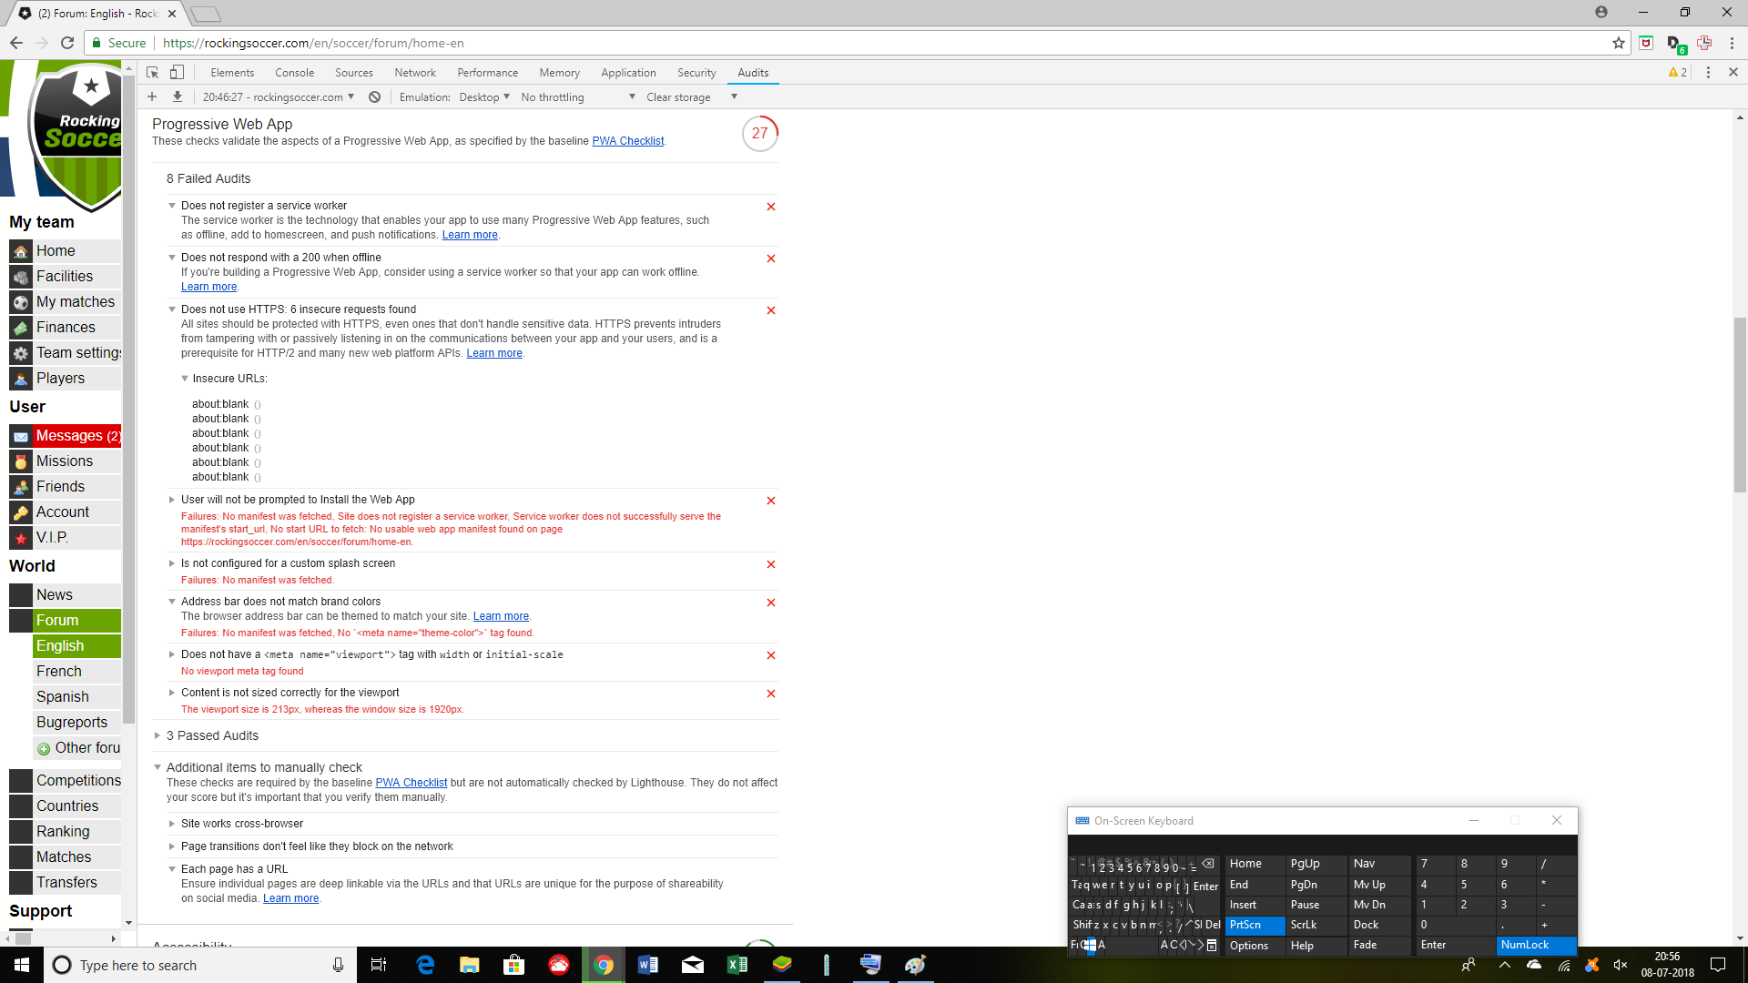The width and height of the screenshot is (1748, 983).
Task: Reload the rockingsoccer page
Action: pyautogui.click(x=67, y=43)
